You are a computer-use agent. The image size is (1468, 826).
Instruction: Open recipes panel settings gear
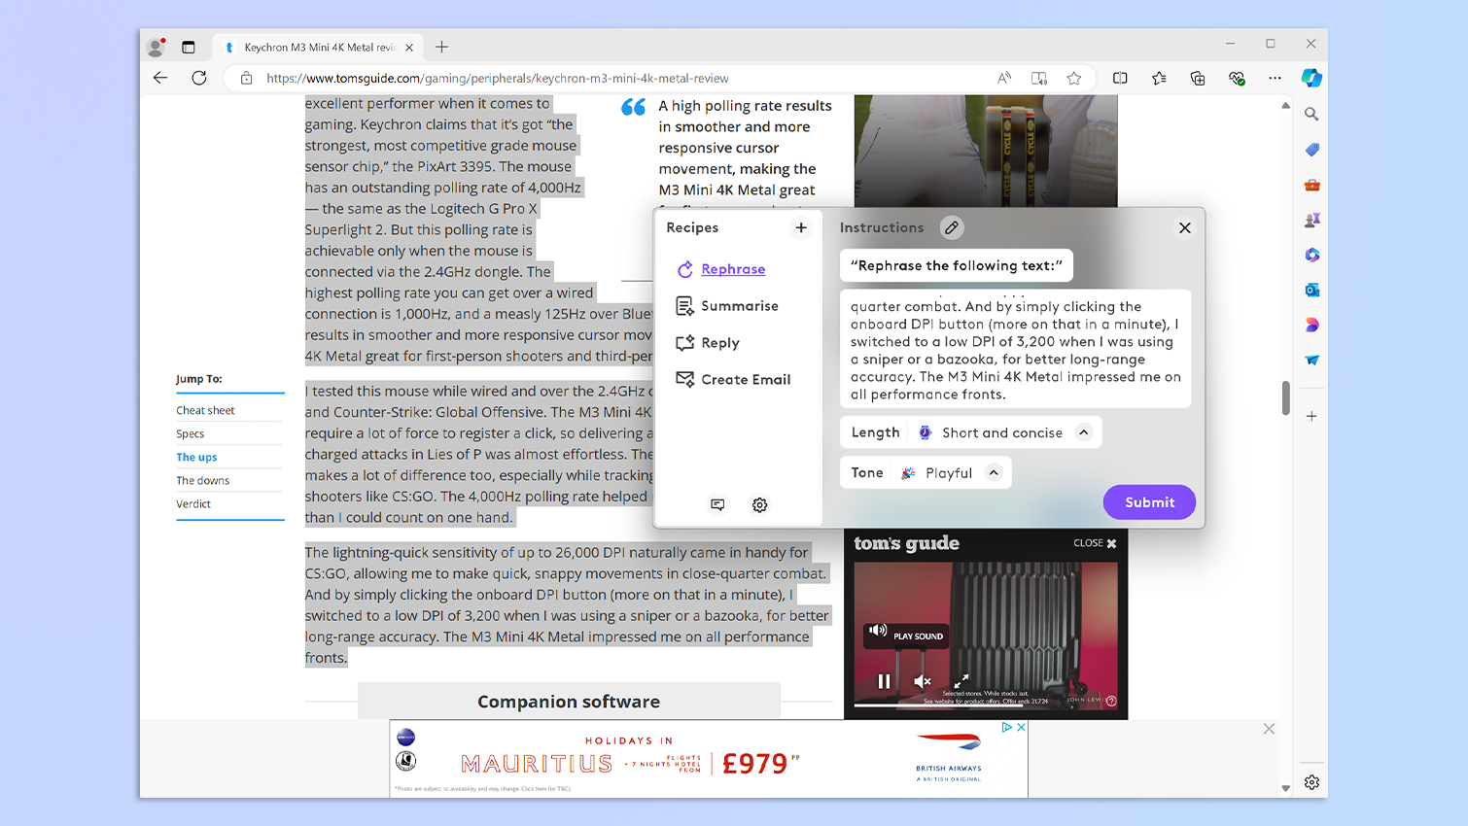760,505
